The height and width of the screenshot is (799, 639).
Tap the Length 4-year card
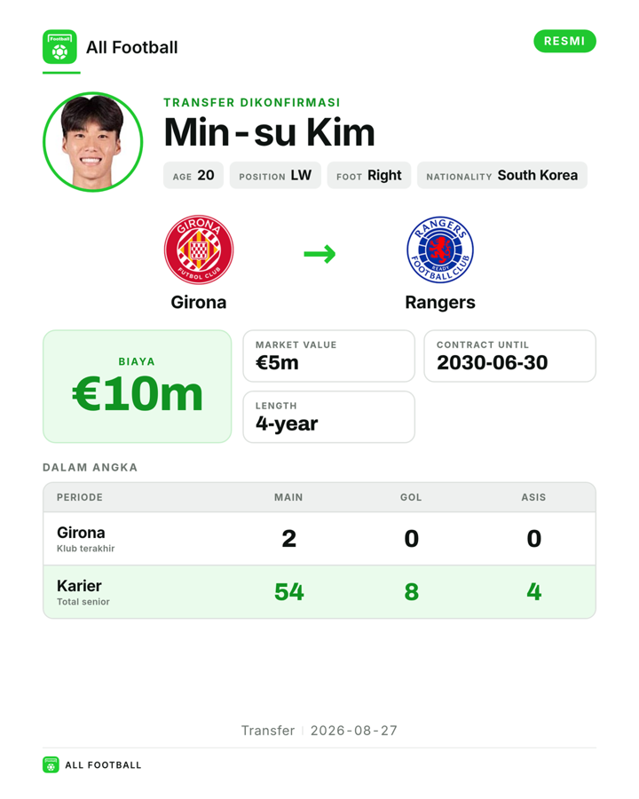[328, 417]
